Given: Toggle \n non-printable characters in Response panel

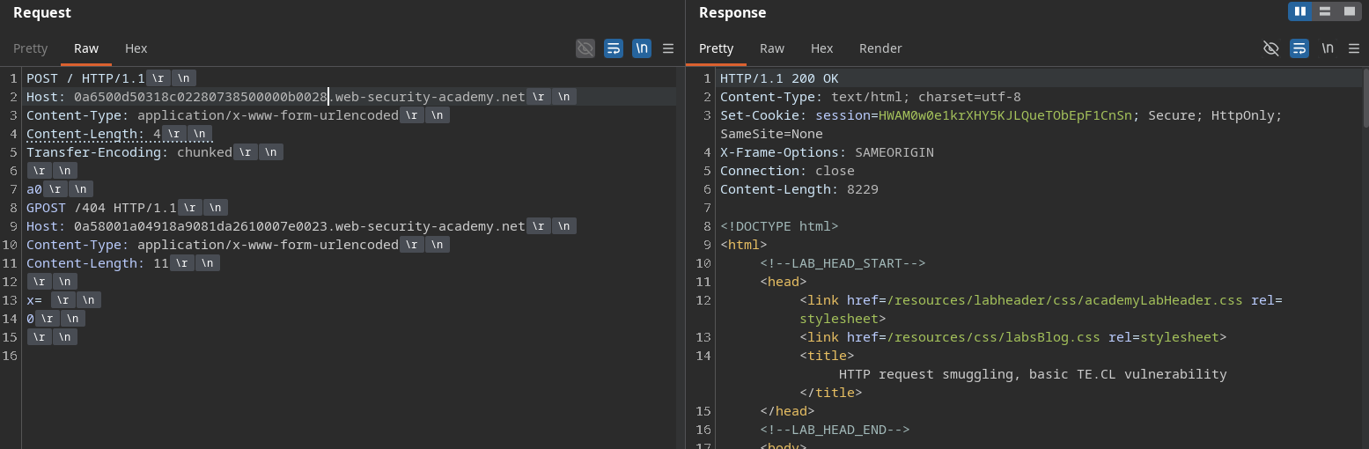Looking at the screenshot, I should click(1328, 48).
